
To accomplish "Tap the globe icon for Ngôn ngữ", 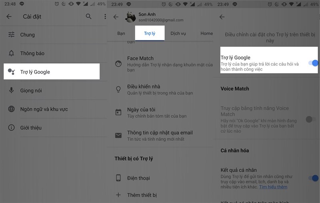I will coord(12,109).
